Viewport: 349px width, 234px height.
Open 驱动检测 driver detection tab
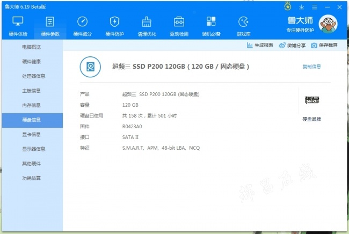pyautogui.click(x=179, y=26)
